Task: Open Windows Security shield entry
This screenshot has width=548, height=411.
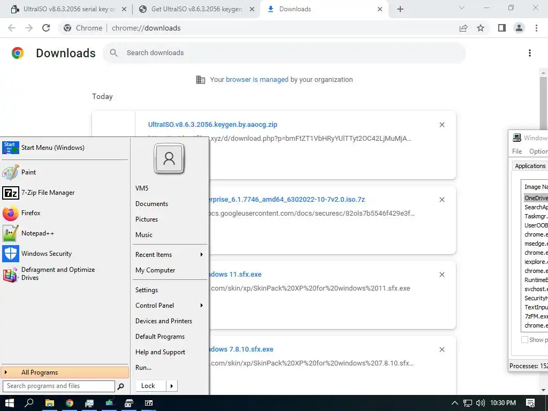Action: [x=65, y=253]
